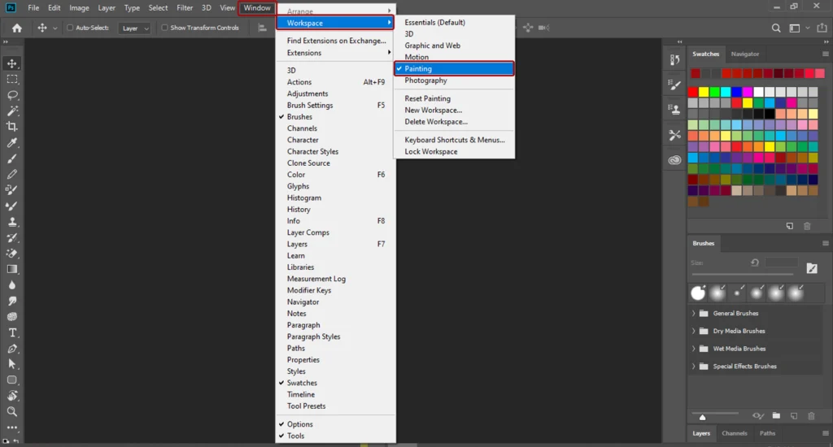The height and width of the screenshot is (447, 833).
Task: Select the Gradient tool
Action: click(11, 269)
